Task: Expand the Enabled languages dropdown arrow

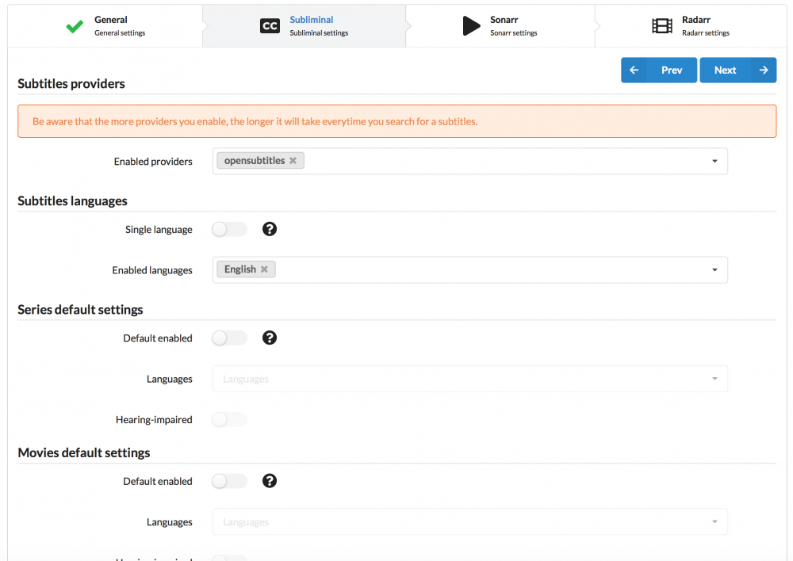Action: 714,270
